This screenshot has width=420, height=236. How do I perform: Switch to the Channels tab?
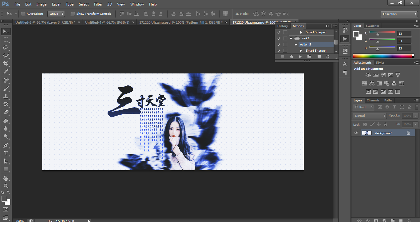tap(373, 100)
